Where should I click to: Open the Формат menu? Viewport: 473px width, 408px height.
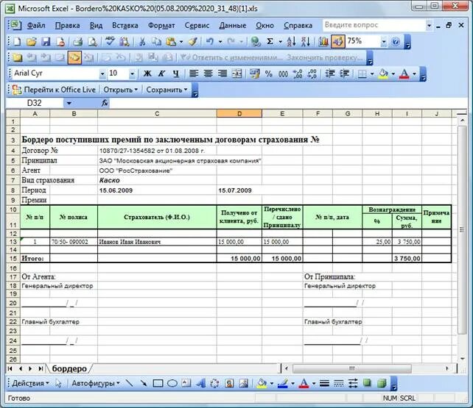coord(161,26)
